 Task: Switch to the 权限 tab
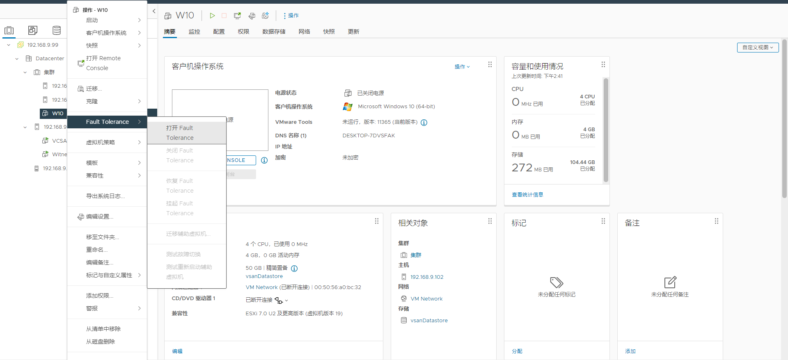coord(243,32)
